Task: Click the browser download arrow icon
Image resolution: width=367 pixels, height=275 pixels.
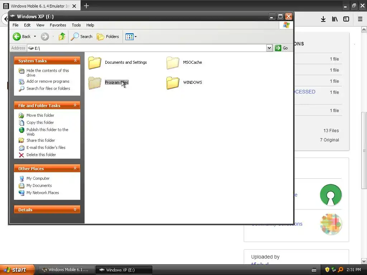Action: coord(323,19)
